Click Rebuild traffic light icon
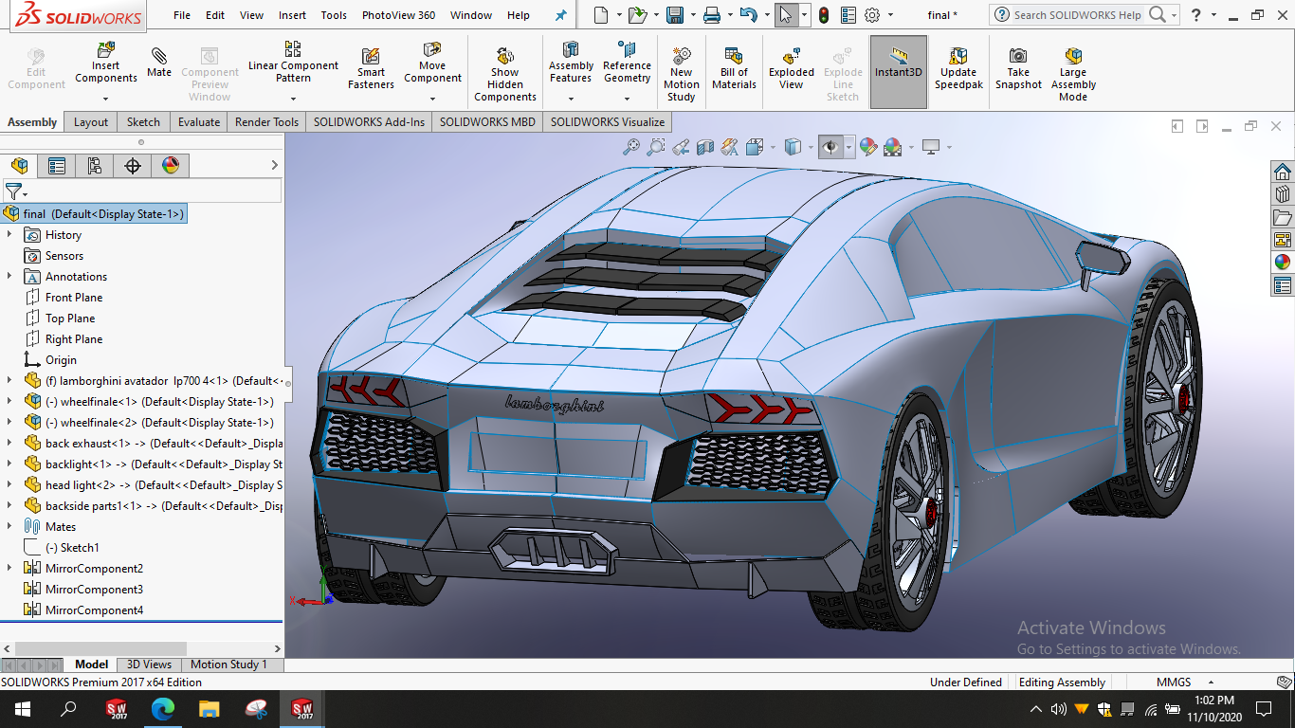This screenshot has width=1295, height=728. point(824,15)
